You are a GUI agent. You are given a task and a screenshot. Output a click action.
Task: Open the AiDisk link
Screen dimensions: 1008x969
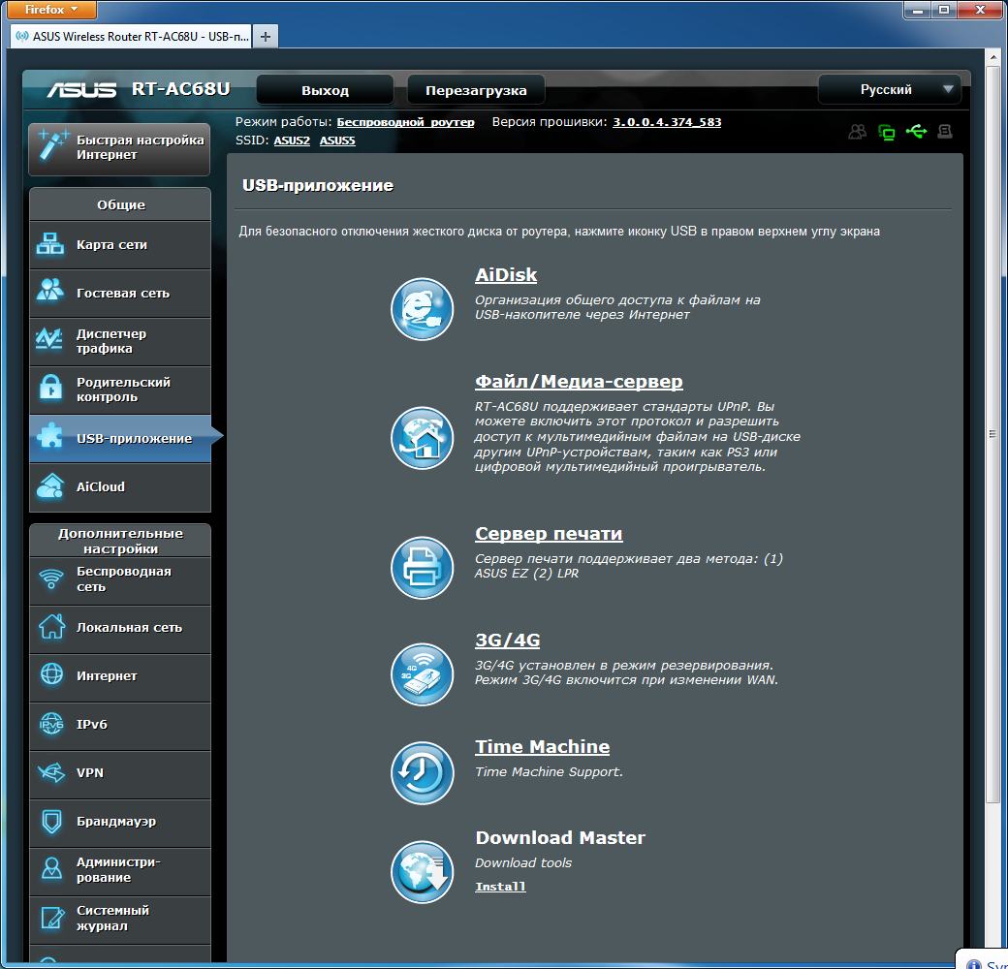pos(506,275)
